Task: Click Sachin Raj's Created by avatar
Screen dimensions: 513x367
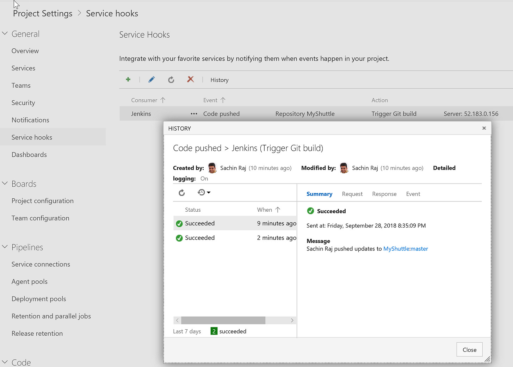Action: tap(212, 168)
